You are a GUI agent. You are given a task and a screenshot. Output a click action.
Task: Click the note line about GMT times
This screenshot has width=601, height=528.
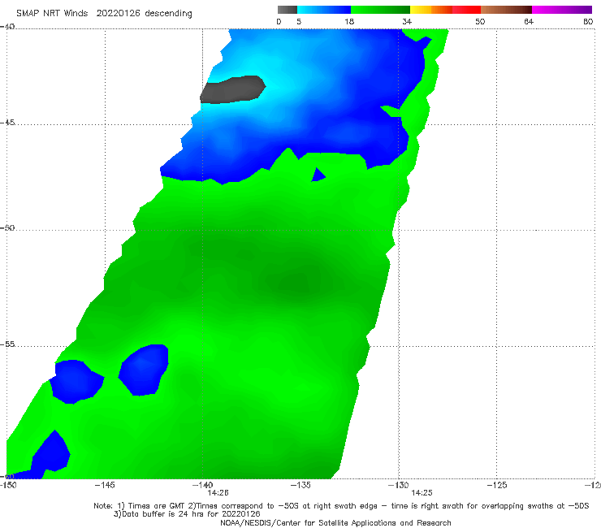(341, 506)
